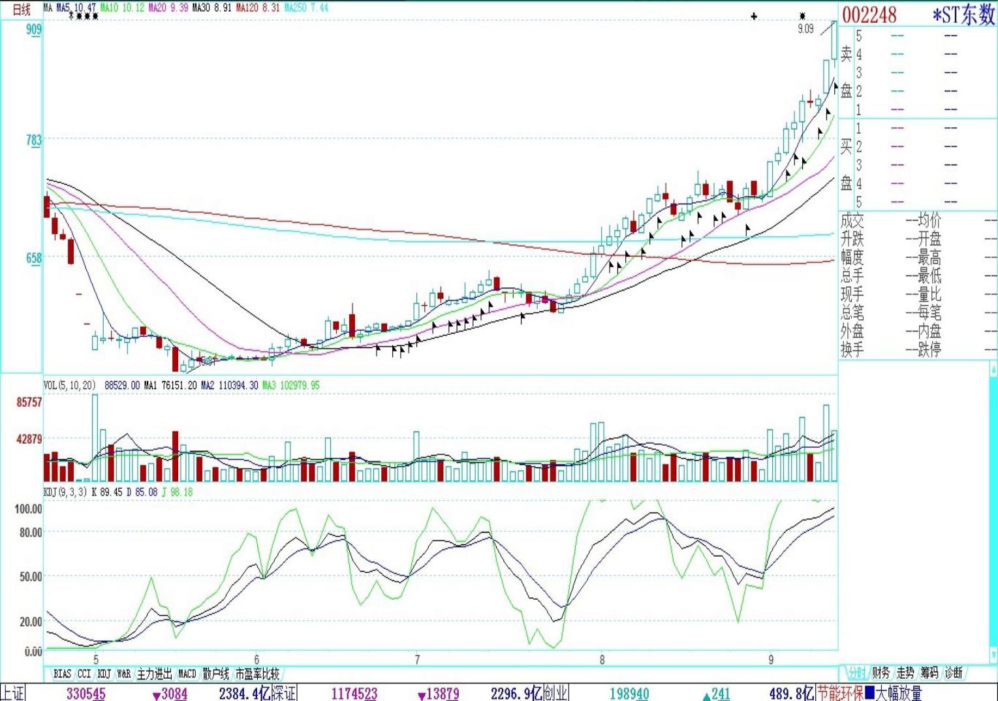Image resolution: width=998 pixels, height=701 pixels.
Task: Click the VOL(5,10,20) volume indicator label
Action: pos(70,385)
